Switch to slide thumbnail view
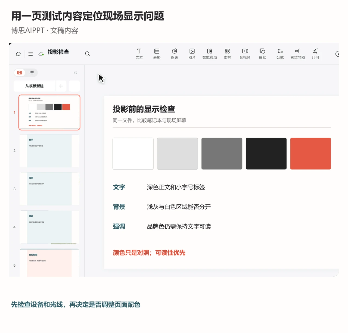The width and height of the screenshot is (348, 333). (20, 73)
